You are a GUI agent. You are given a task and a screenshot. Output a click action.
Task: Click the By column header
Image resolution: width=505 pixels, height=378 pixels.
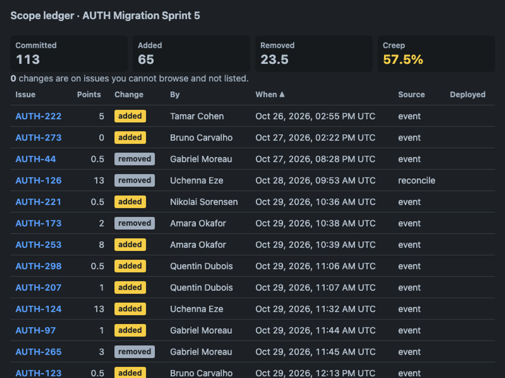point(175,94)
